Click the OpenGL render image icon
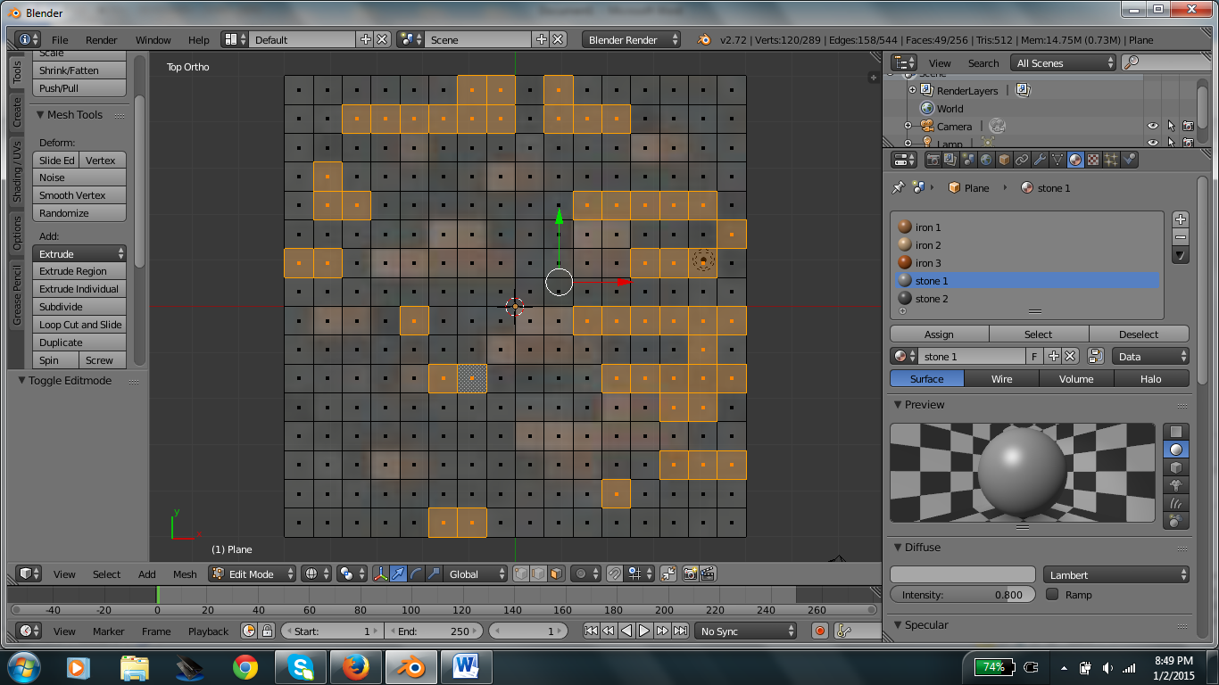This screenshot has height=685, width=1219. click(691, 574)
